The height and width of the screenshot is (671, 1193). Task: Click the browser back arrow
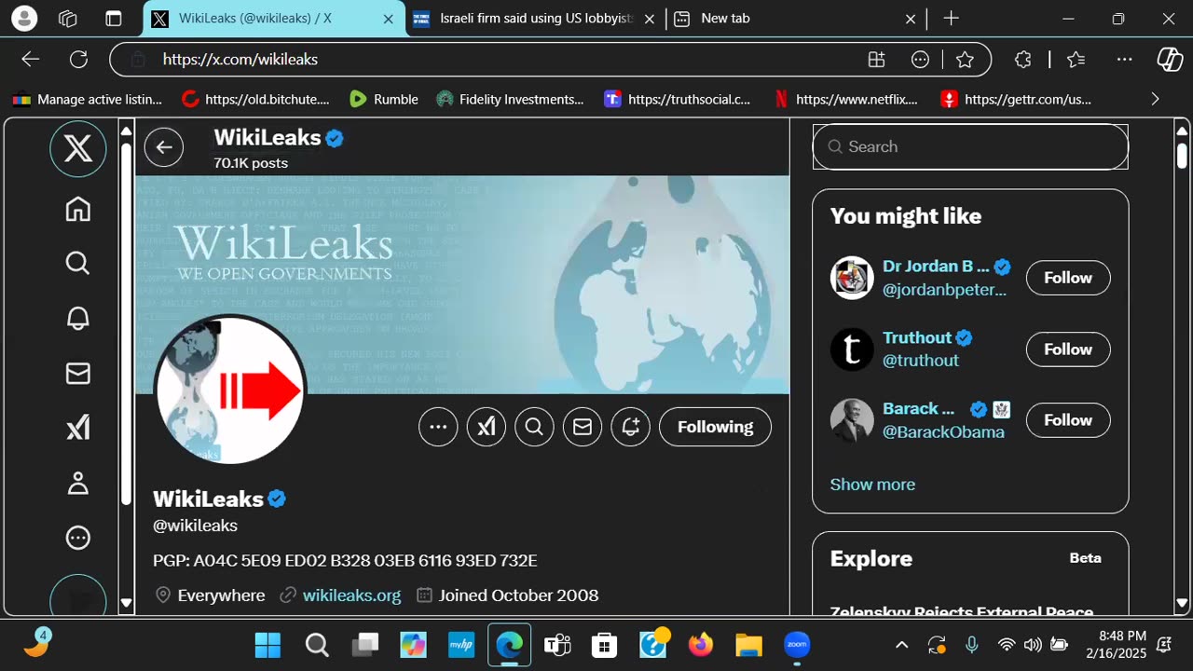[31, 60]
